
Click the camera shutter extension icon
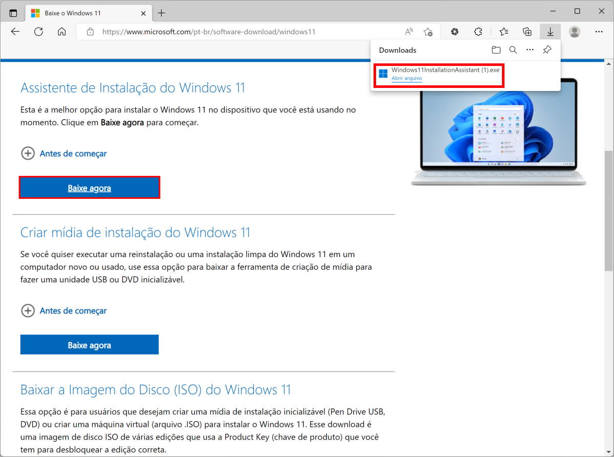coord(455,32)
